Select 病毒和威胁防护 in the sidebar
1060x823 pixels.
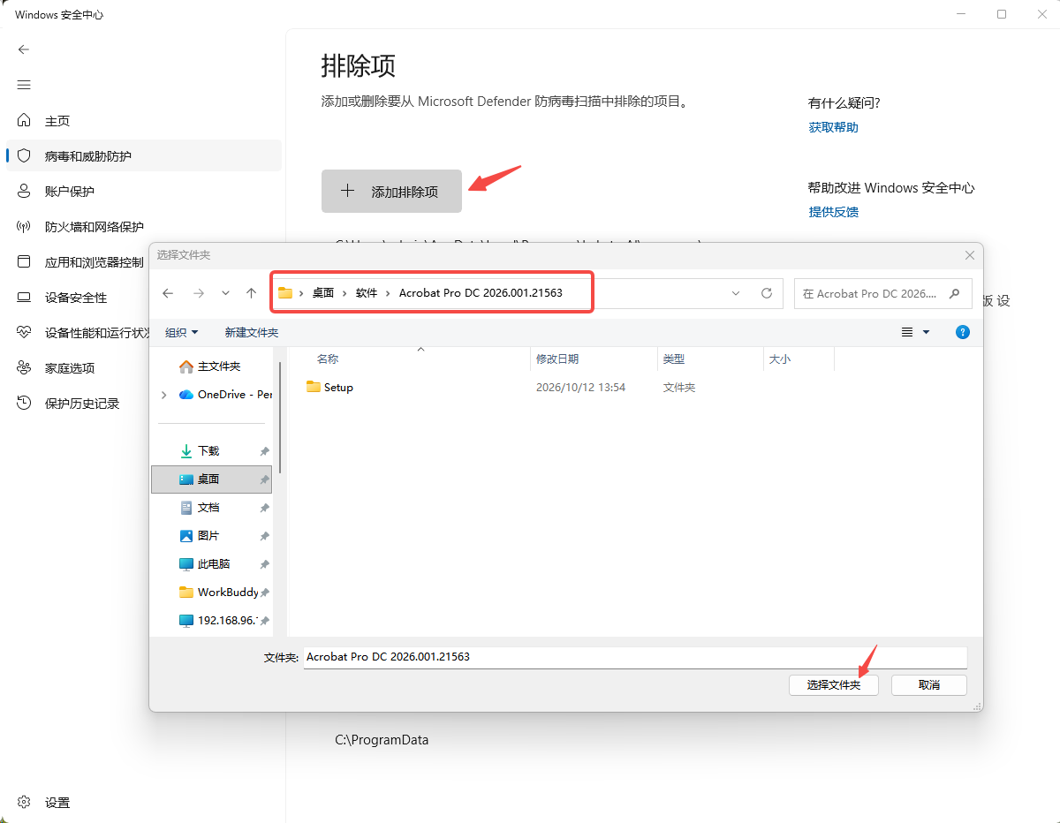coord(144,156)
